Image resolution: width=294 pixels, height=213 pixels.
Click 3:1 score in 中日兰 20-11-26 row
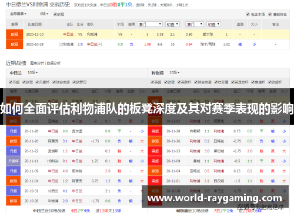coord(65,141)
